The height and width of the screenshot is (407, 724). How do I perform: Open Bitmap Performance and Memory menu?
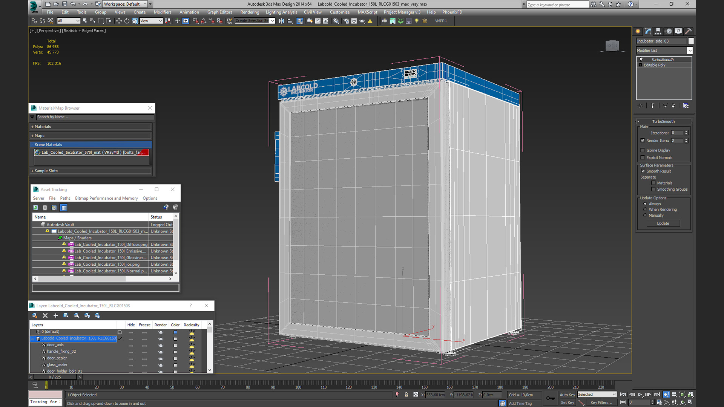[x=106, y=198]
